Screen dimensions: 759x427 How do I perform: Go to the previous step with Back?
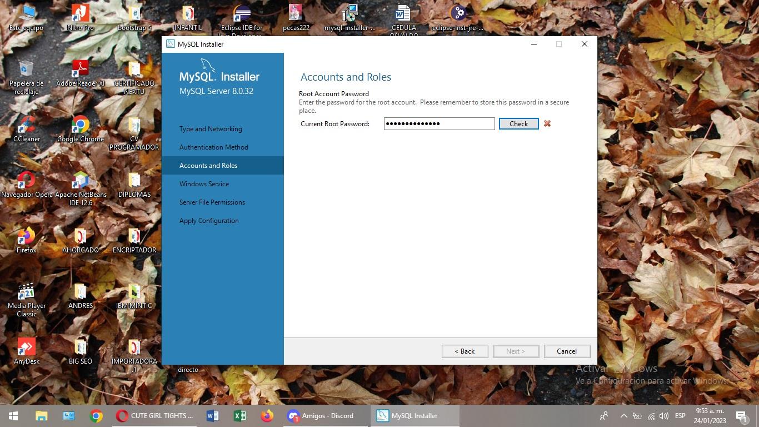[465, 351]
